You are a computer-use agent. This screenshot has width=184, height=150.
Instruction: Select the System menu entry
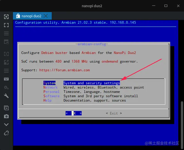coord(49,83)
